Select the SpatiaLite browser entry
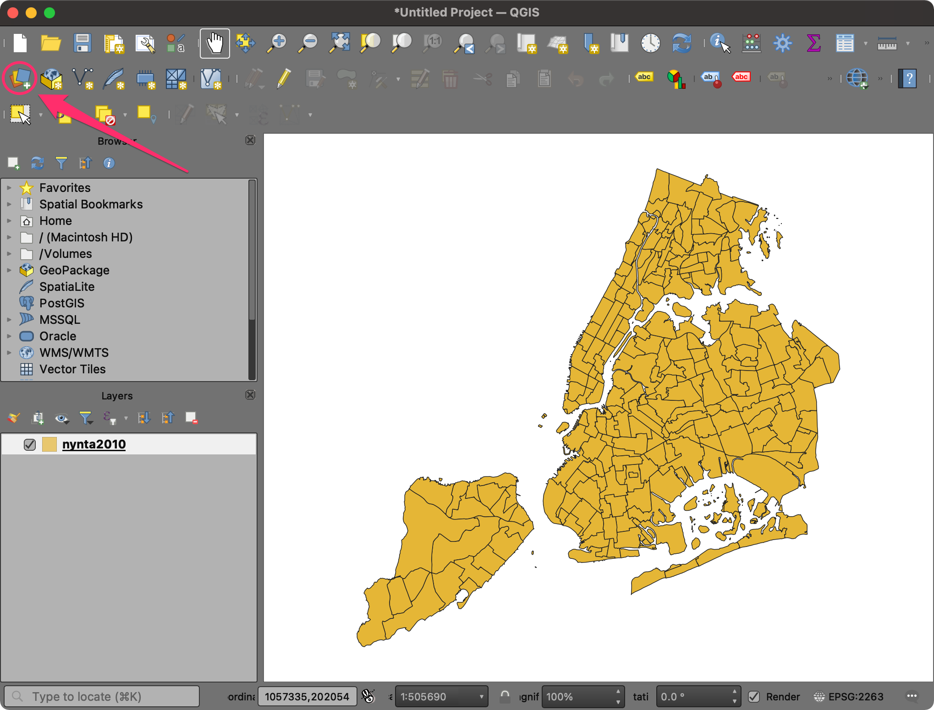The height and width of the screenshot is (710, 934). pos(67,287)
